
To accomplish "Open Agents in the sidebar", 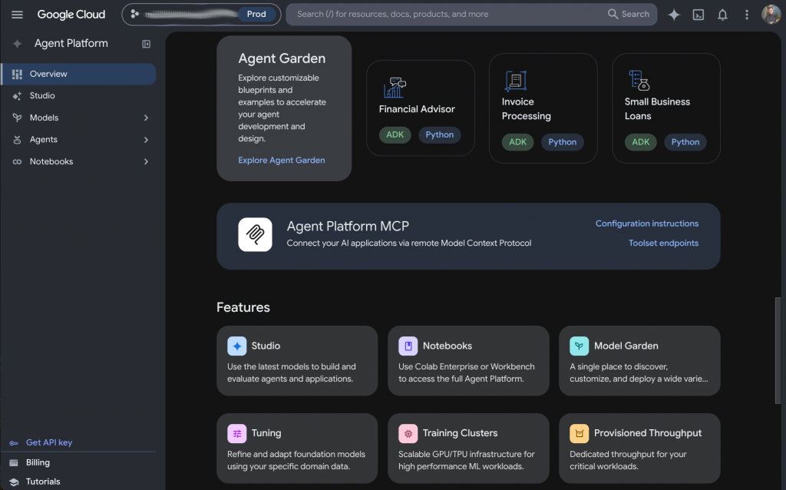I will point(79,140).
